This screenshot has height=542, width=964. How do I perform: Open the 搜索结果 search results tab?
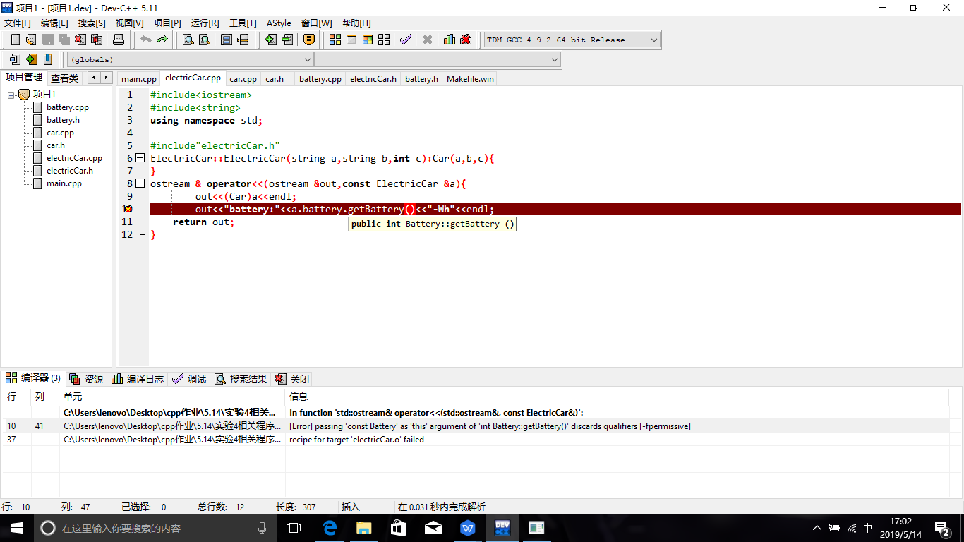tap(241, 379)
